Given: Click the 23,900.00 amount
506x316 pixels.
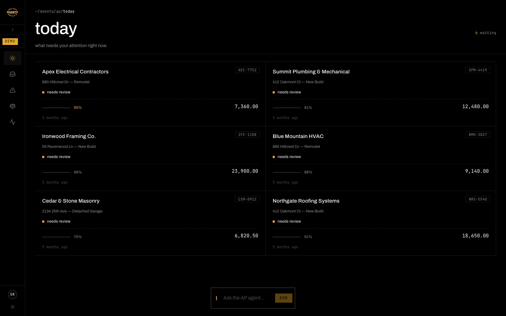Looking at the screenshot, I should (245, 171).
